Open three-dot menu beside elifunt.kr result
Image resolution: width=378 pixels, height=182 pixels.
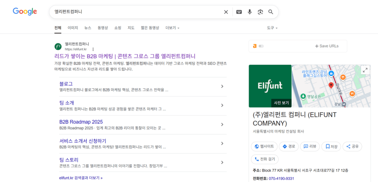click(x=93, y=49)
